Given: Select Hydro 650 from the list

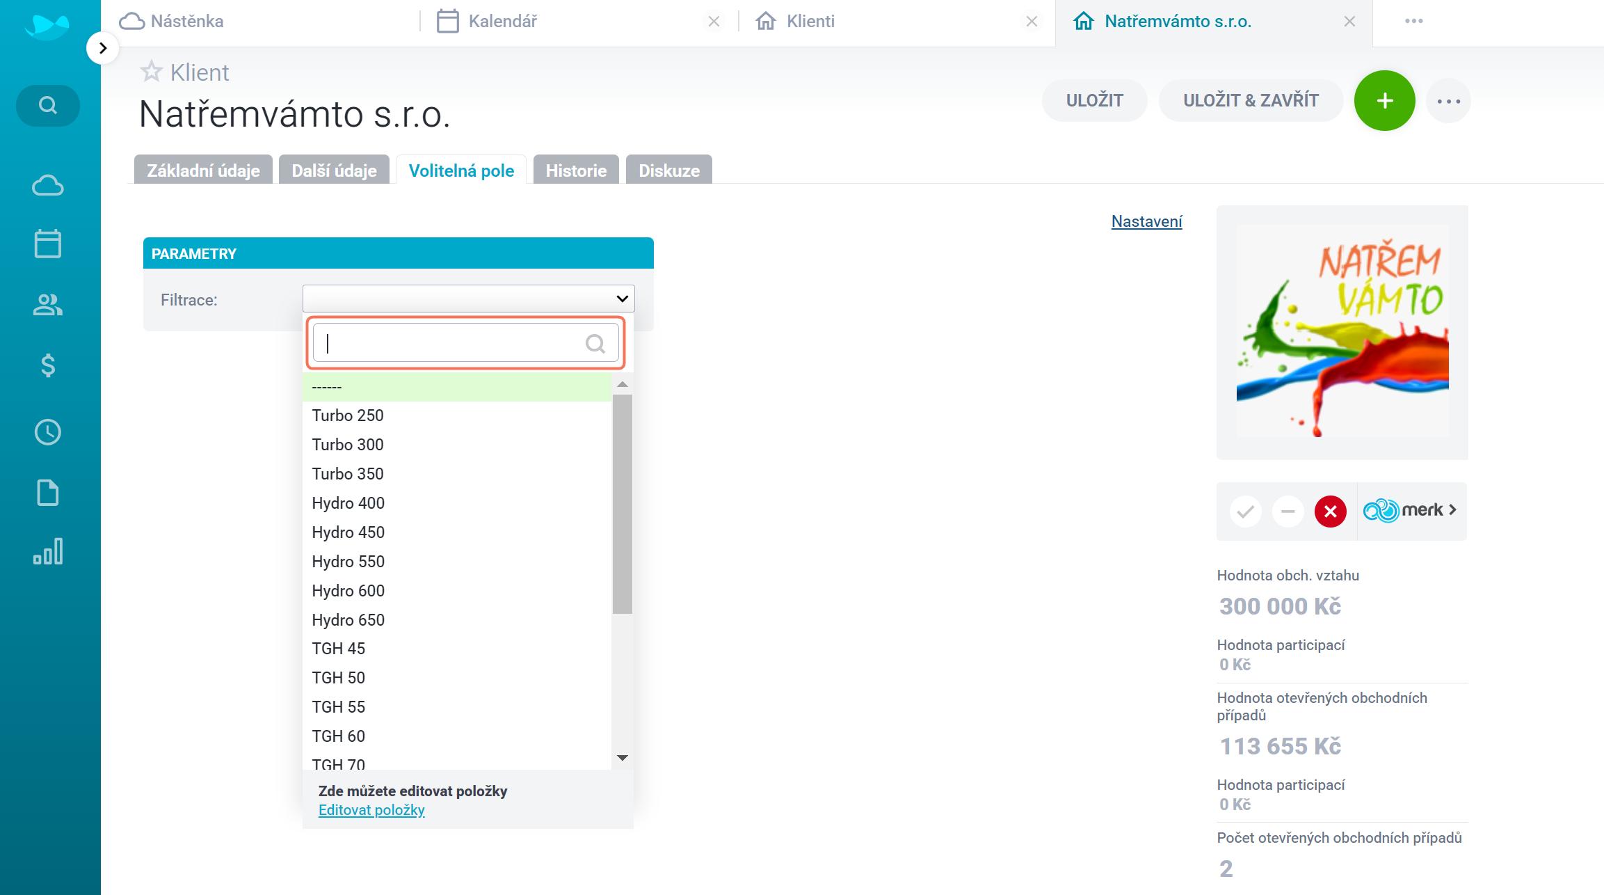Looking at the screenshot, I should (x=457, y=620).
